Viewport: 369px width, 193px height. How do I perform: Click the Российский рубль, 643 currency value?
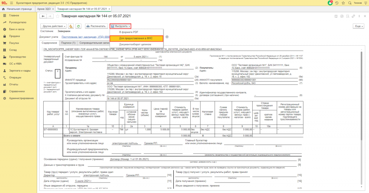click(x=244, y=83)
